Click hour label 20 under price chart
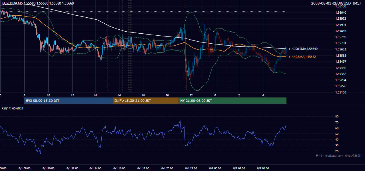 point(167,95)
